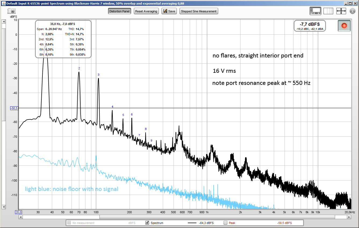Toggle the scrollbars display icon

315,11
